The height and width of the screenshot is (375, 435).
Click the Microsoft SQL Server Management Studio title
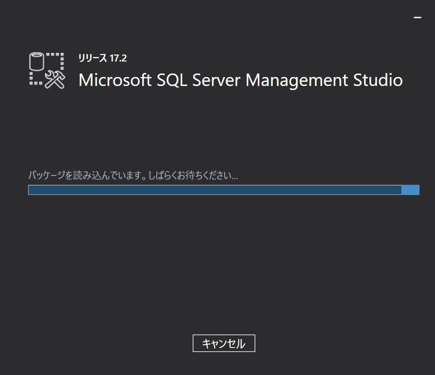(x=240, y=80)
